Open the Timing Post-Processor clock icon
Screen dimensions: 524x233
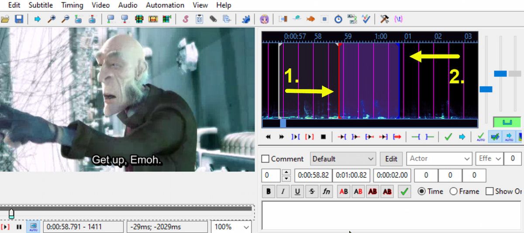pos(338,19)
